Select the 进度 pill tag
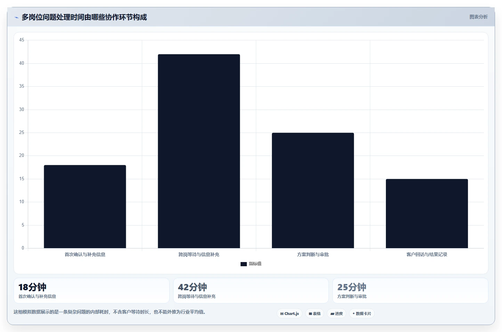 pos(337,314)
